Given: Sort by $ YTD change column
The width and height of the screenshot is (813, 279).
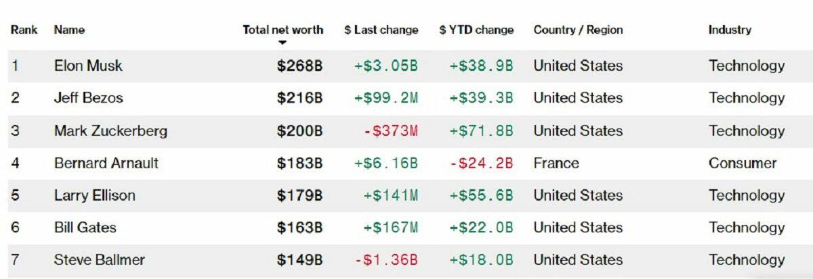Looking at the screenshot, I should [476, 30].
